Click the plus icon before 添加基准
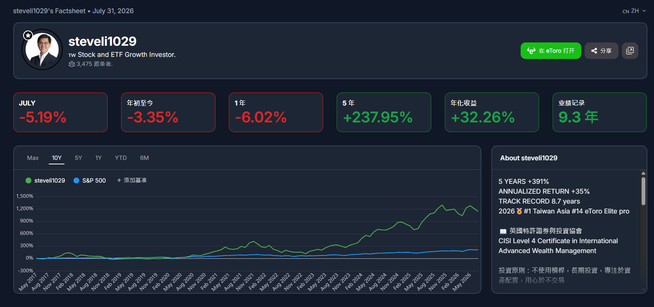654x307 pixels. pyautogui.click(x=119, y=180)
